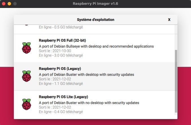Pick Raspberry Pi OS Lite (Legacy) title
191x125 pixels.
coord(63,97)
